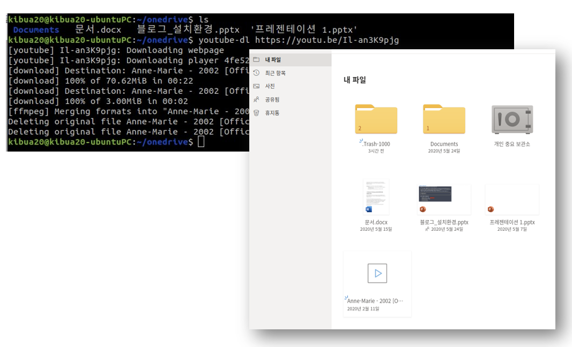Image resolution: width=572 pixels, height=347 pixels.
Task: Click 문서.docx in terminal ls output
Action: pos(98,29)
